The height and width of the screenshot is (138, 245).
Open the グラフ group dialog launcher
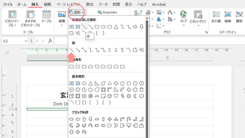click(206, 32)
